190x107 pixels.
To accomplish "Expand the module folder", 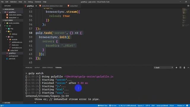I will tap(15, 40).
